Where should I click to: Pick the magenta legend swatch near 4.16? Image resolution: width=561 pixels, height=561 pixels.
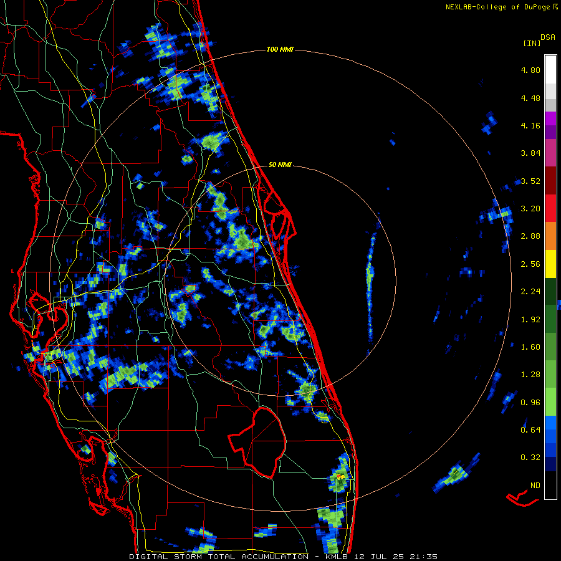click(550, 118)
